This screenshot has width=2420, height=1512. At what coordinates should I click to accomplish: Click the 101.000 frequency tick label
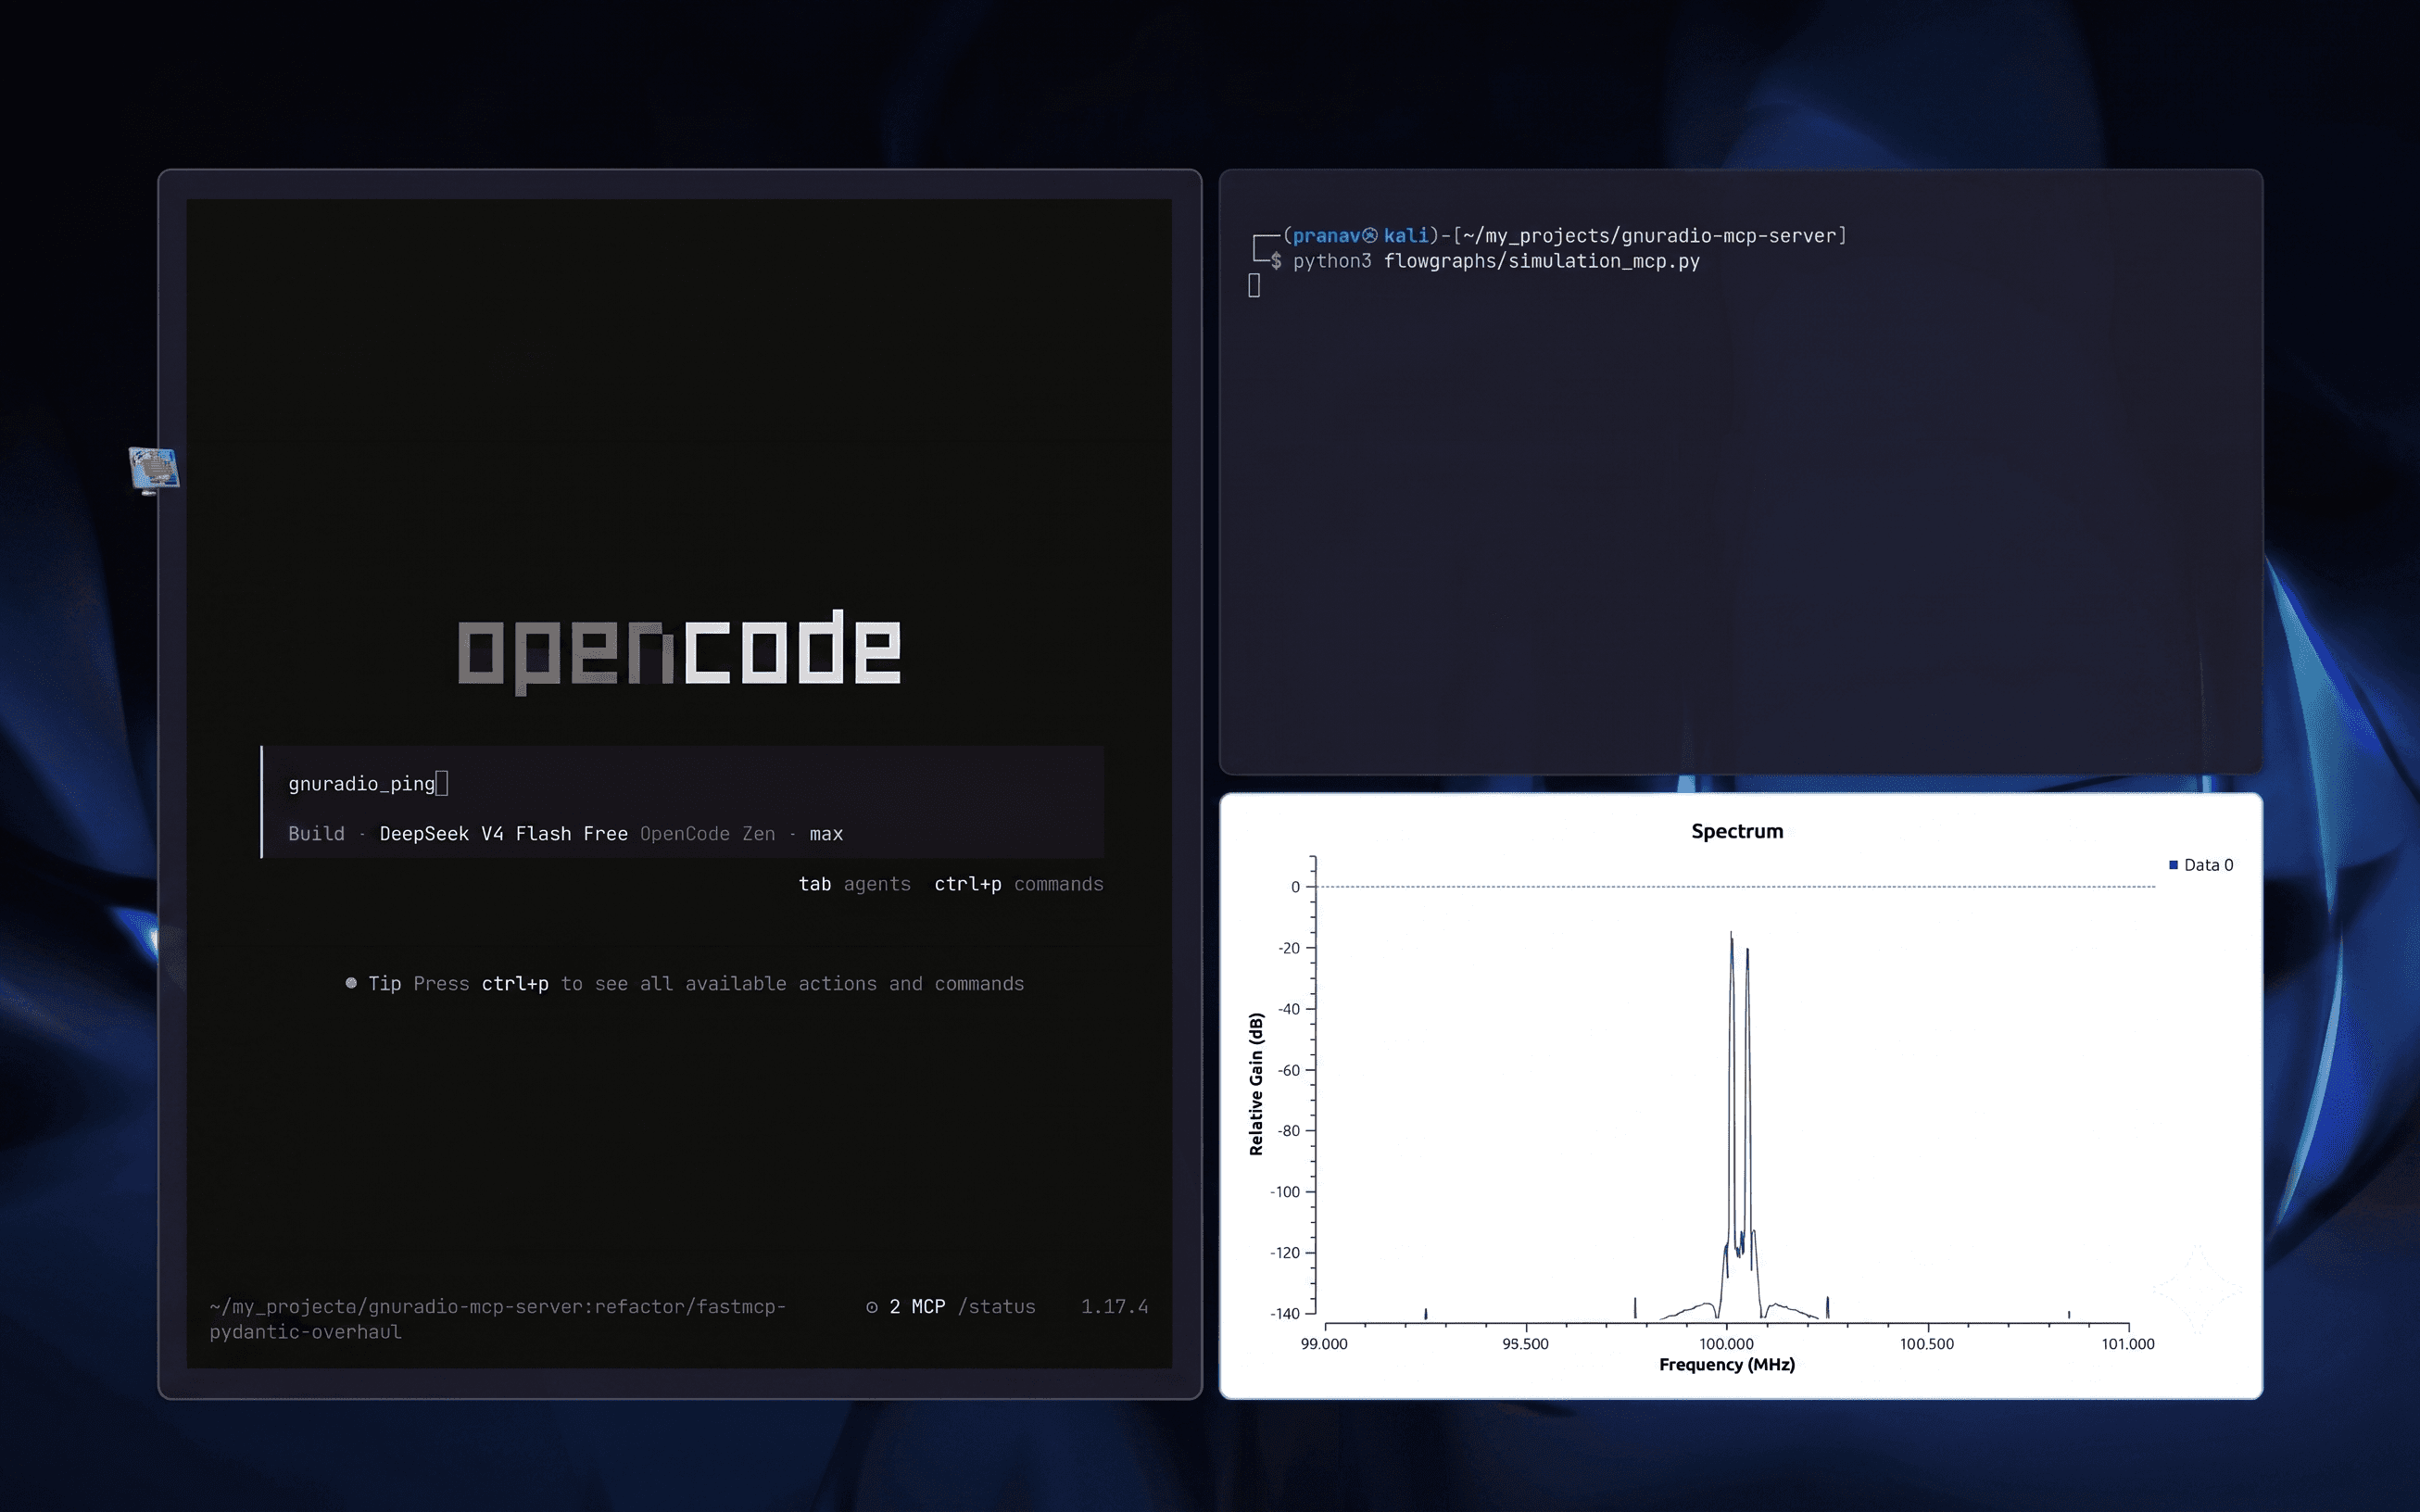2128,1344
